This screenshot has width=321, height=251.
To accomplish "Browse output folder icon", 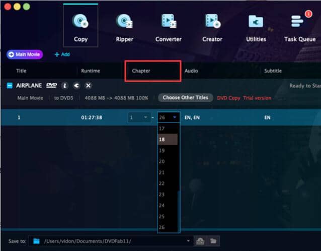I will (x=213, y=241).
